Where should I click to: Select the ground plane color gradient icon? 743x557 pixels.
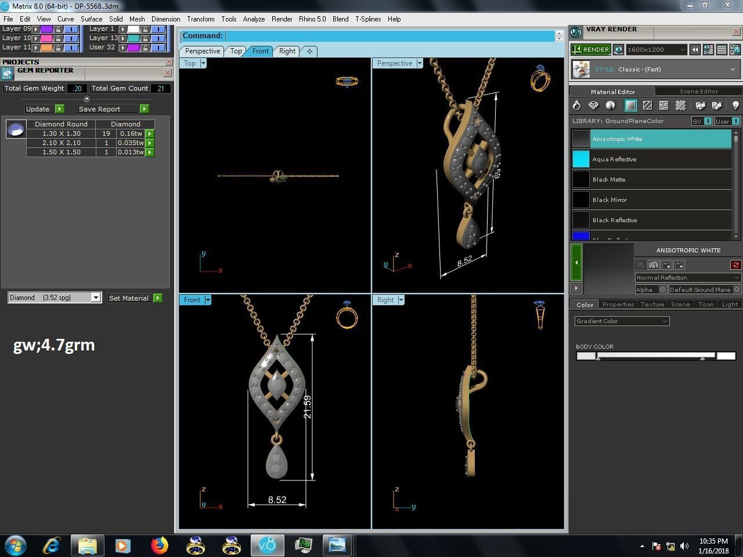[x=630, y=106]
